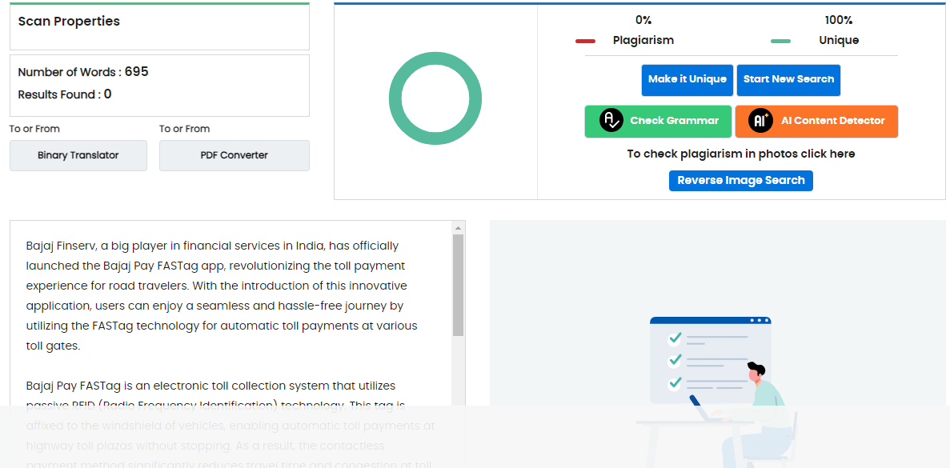Click the Results Found count
This screenshot has height=468, width=950.
(x=107, y=94)
